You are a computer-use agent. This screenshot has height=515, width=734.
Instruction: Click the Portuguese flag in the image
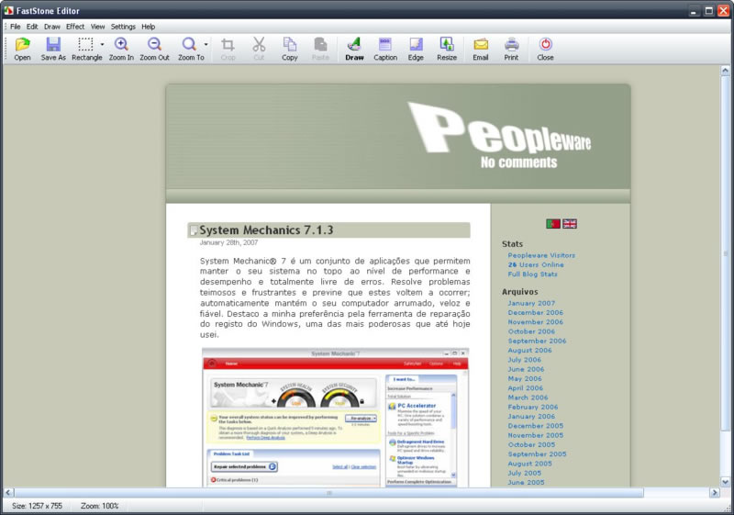(553, 224)
